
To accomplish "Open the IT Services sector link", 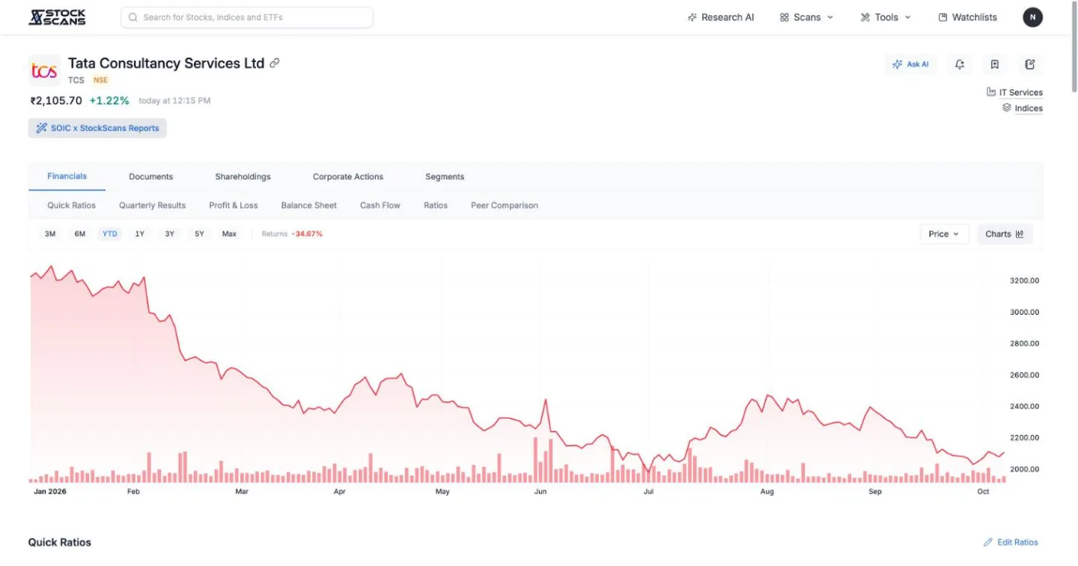I will point(1014,93).
